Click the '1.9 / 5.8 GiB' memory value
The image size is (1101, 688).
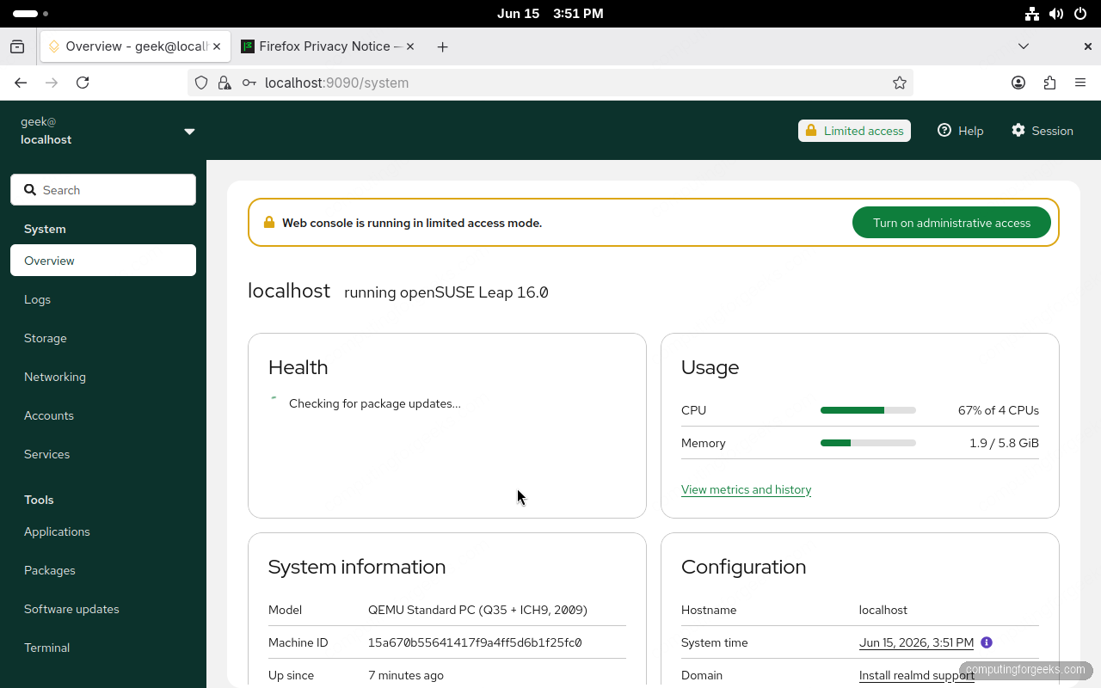[x=1004, y=443]
